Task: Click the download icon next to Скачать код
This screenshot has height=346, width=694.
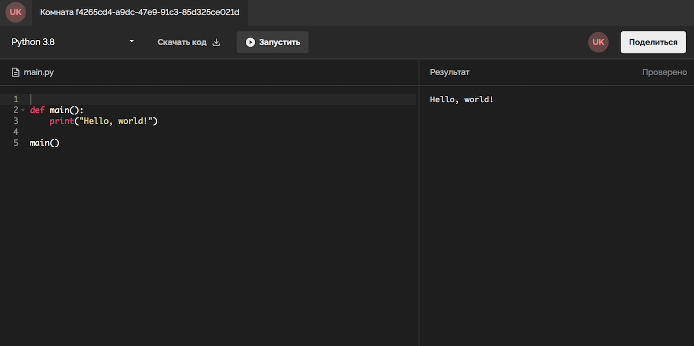Action: 217,42
